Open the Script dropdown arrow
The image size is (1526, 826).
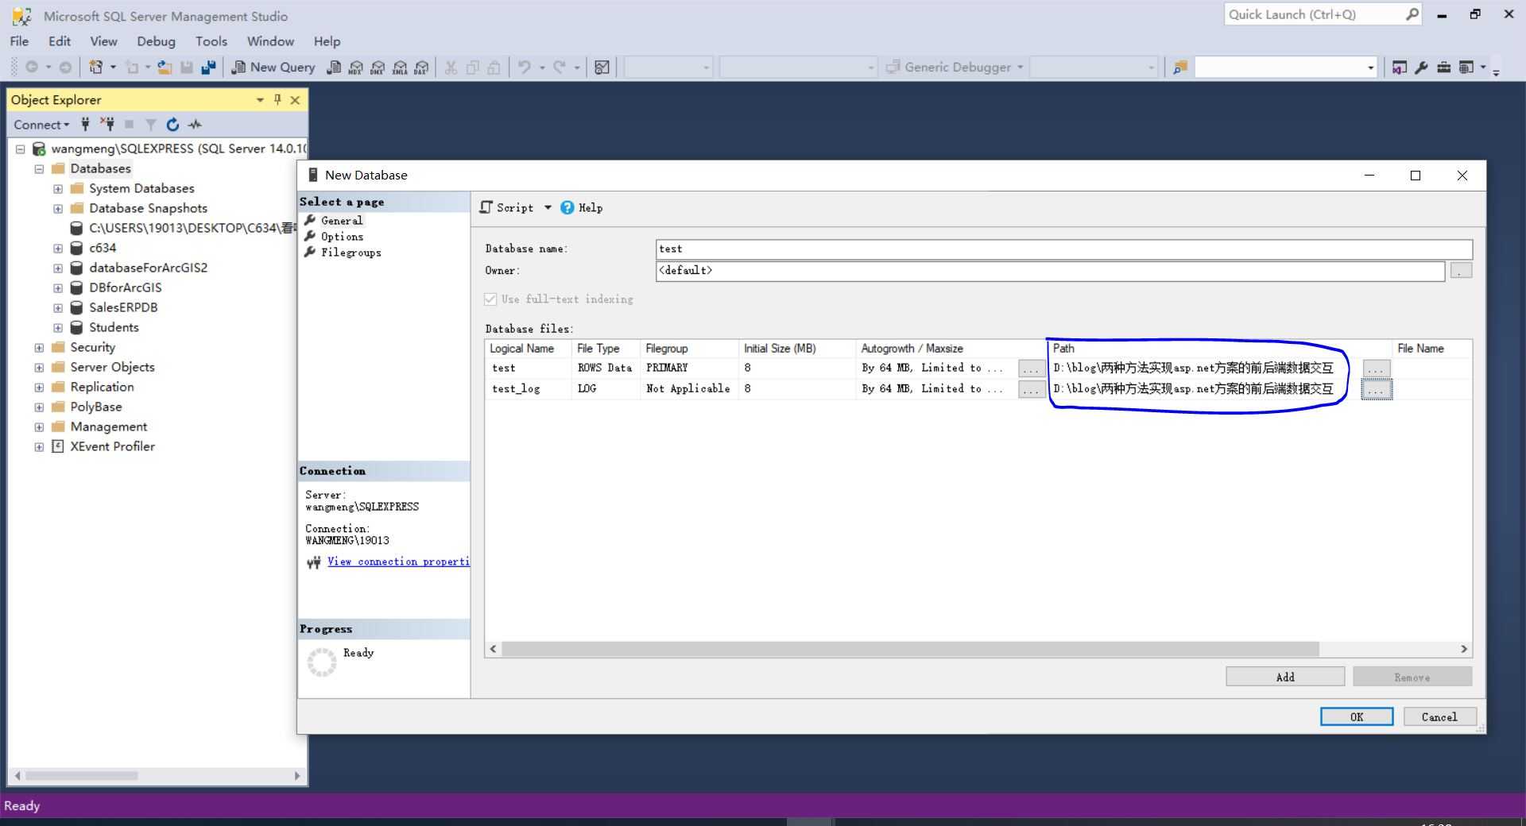pyautogui.click(x=548, y=207)
